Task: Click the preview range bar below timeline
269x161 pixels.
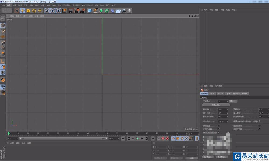Action: pyautogui.click(x=63, y=138)
